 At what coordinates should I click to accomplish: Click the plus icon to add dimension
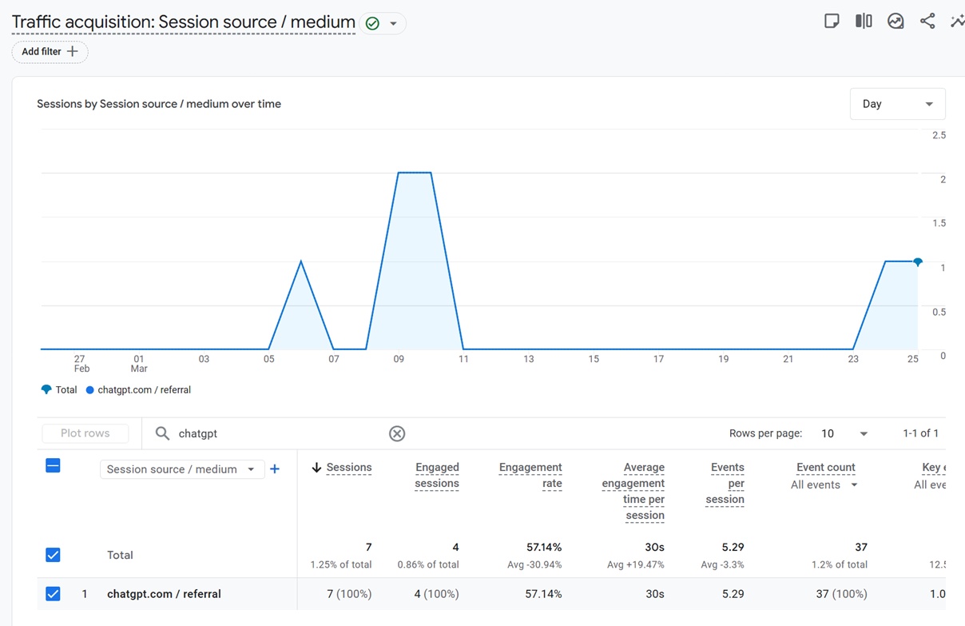pos(275,469)
